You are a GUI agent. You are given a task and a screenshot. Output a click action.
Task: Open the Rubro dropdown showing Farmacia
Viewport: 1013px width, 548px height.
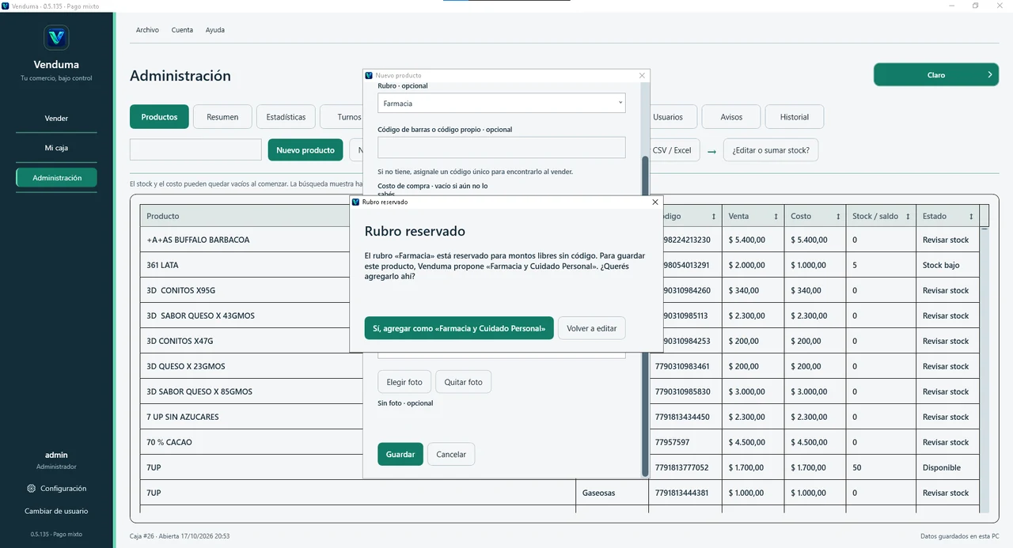(502, 103)
